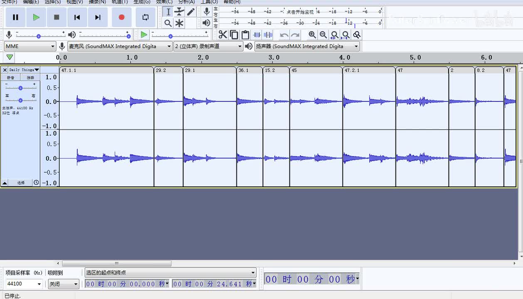Stop playback with the Stop button
This screenshot has width=523, height=299.
point(57,17)
